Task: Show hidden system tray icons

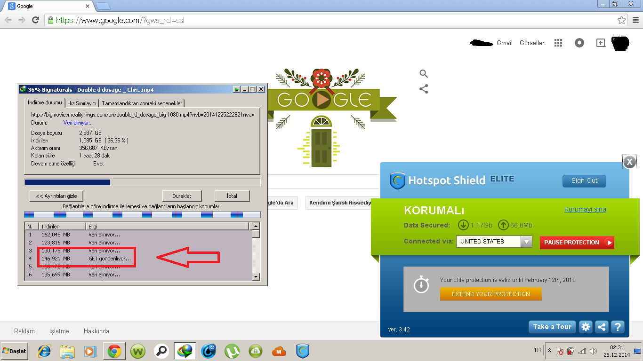Action: (550, 351)
